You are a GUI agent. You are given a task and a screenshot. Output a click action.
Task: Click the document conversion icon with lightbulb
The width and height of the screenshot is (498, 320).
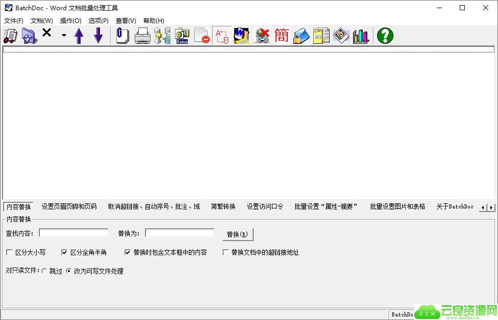(162, 36)
